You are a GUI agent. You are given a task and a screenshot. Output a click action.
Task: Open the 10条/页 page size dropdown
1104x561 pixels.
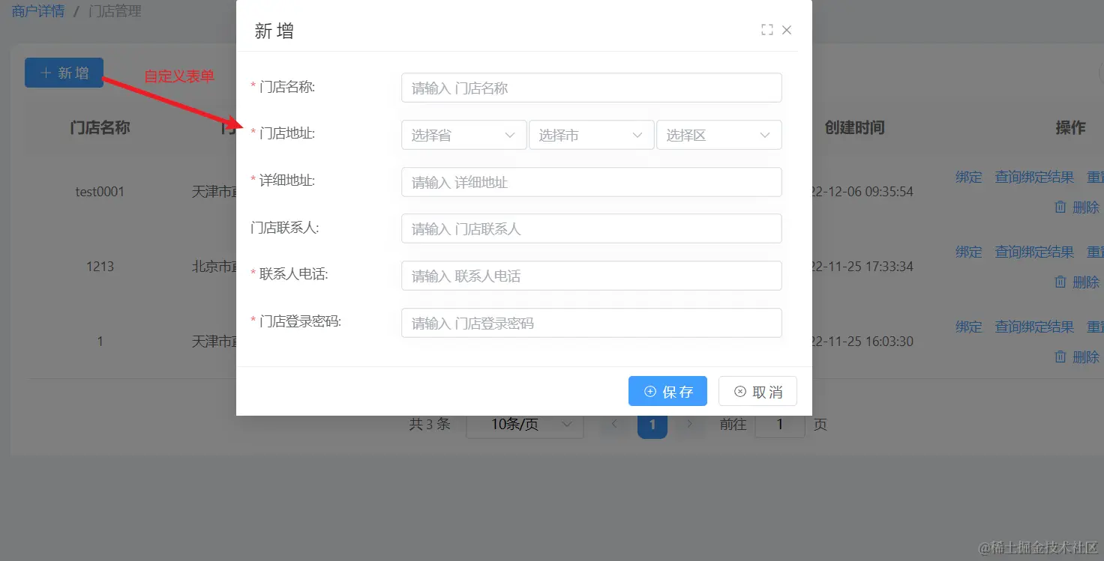pyautogui.click(x=524, y=424)
